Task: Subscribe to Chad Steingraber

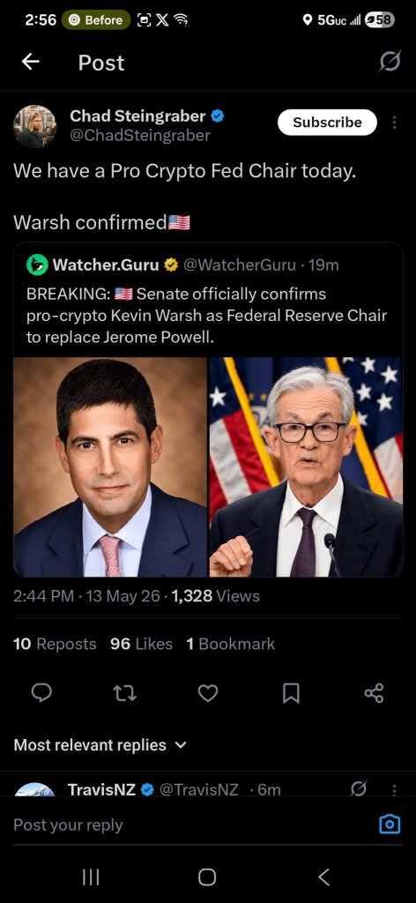Action: tap(327, 122)
